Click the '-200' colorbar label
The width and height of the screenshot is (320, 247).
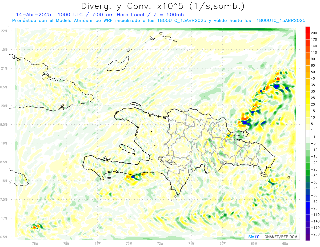pyautogui.click(x=315, y=234)
